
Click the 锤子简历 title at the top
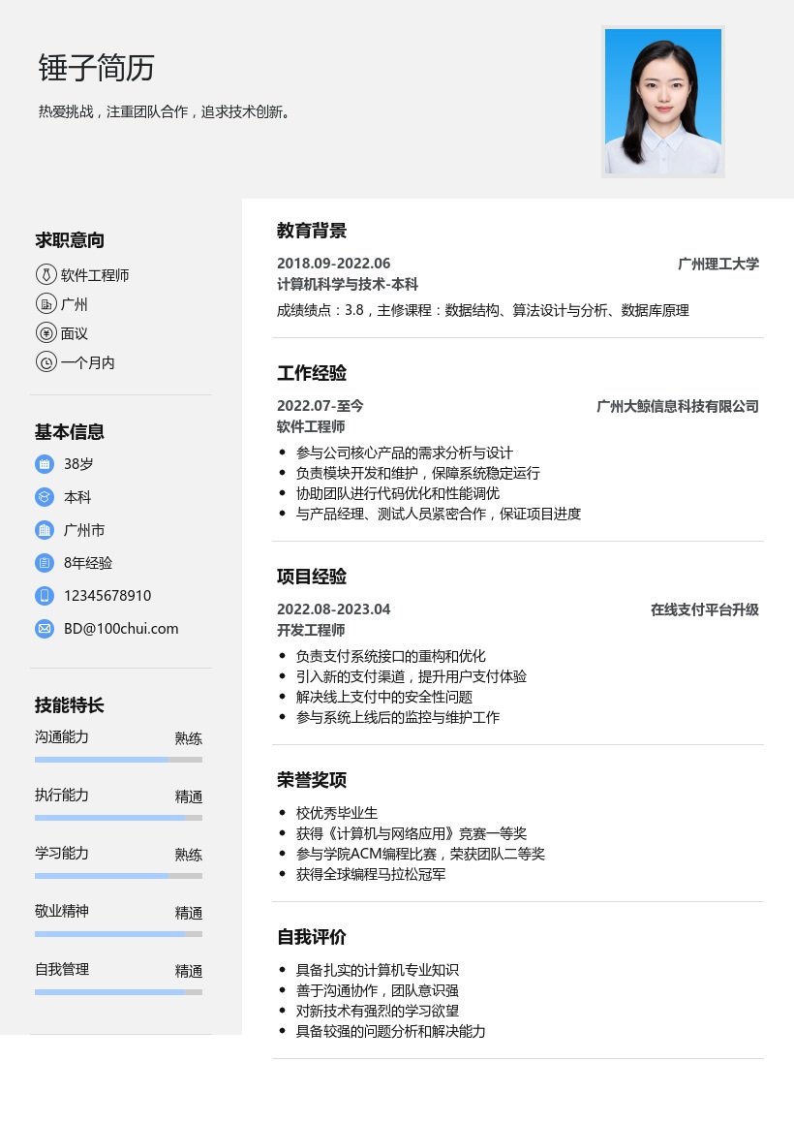point(96,68)
